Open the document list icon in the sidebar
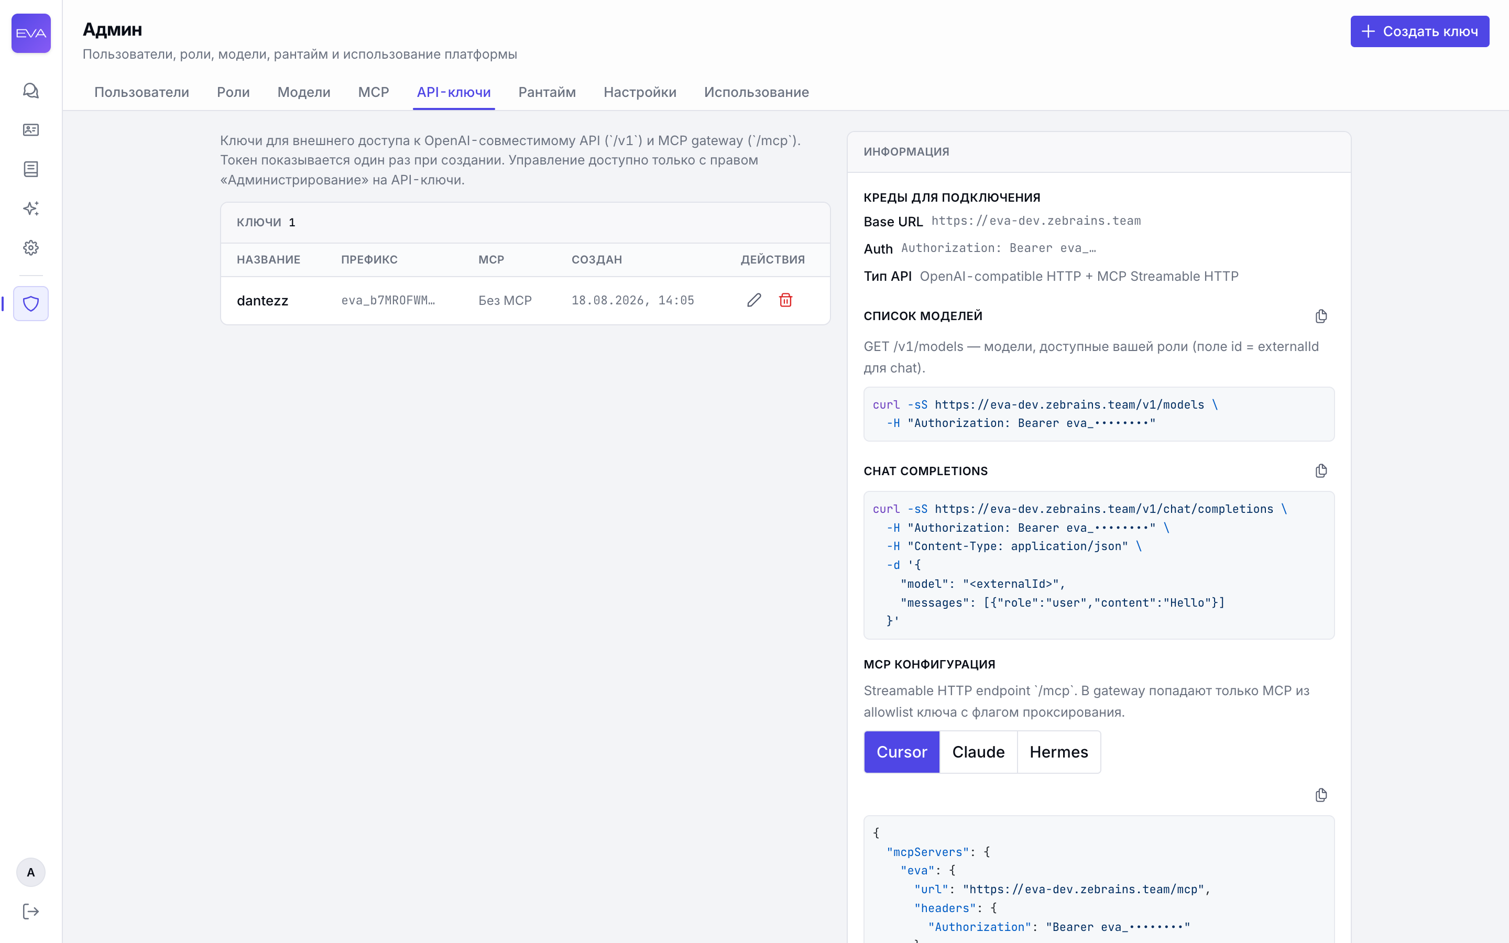The height and width of the screenshot is (943, 1509). 30,169
